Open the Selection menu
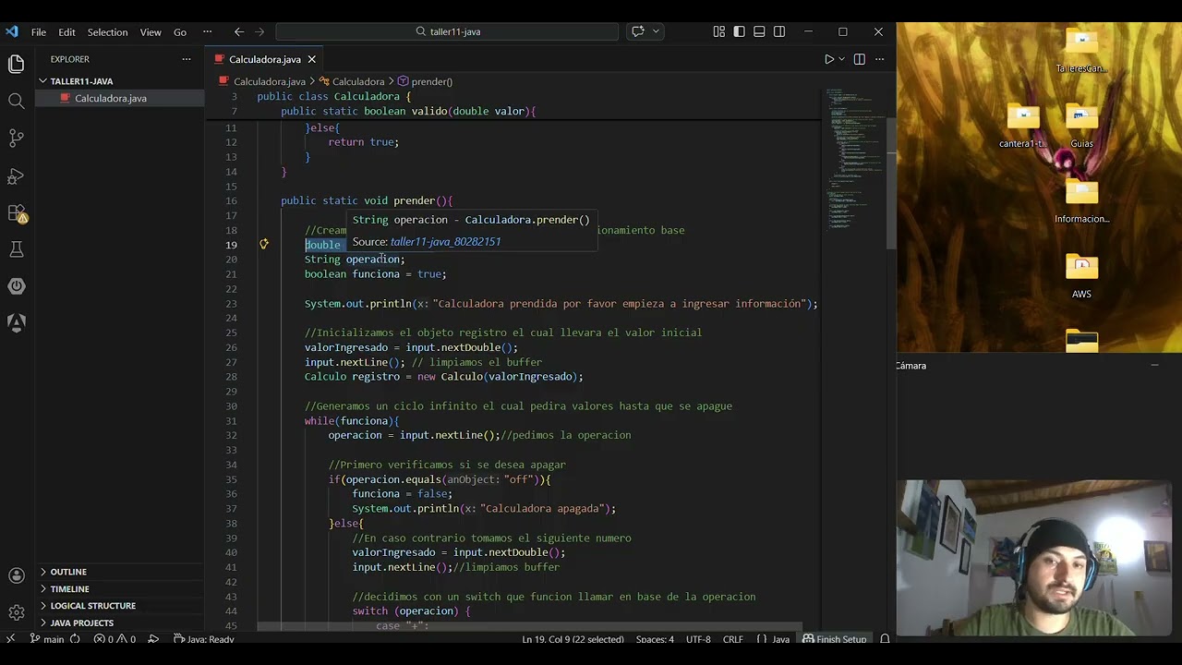This screenshot has height=665, width=1182. point(107,31)
